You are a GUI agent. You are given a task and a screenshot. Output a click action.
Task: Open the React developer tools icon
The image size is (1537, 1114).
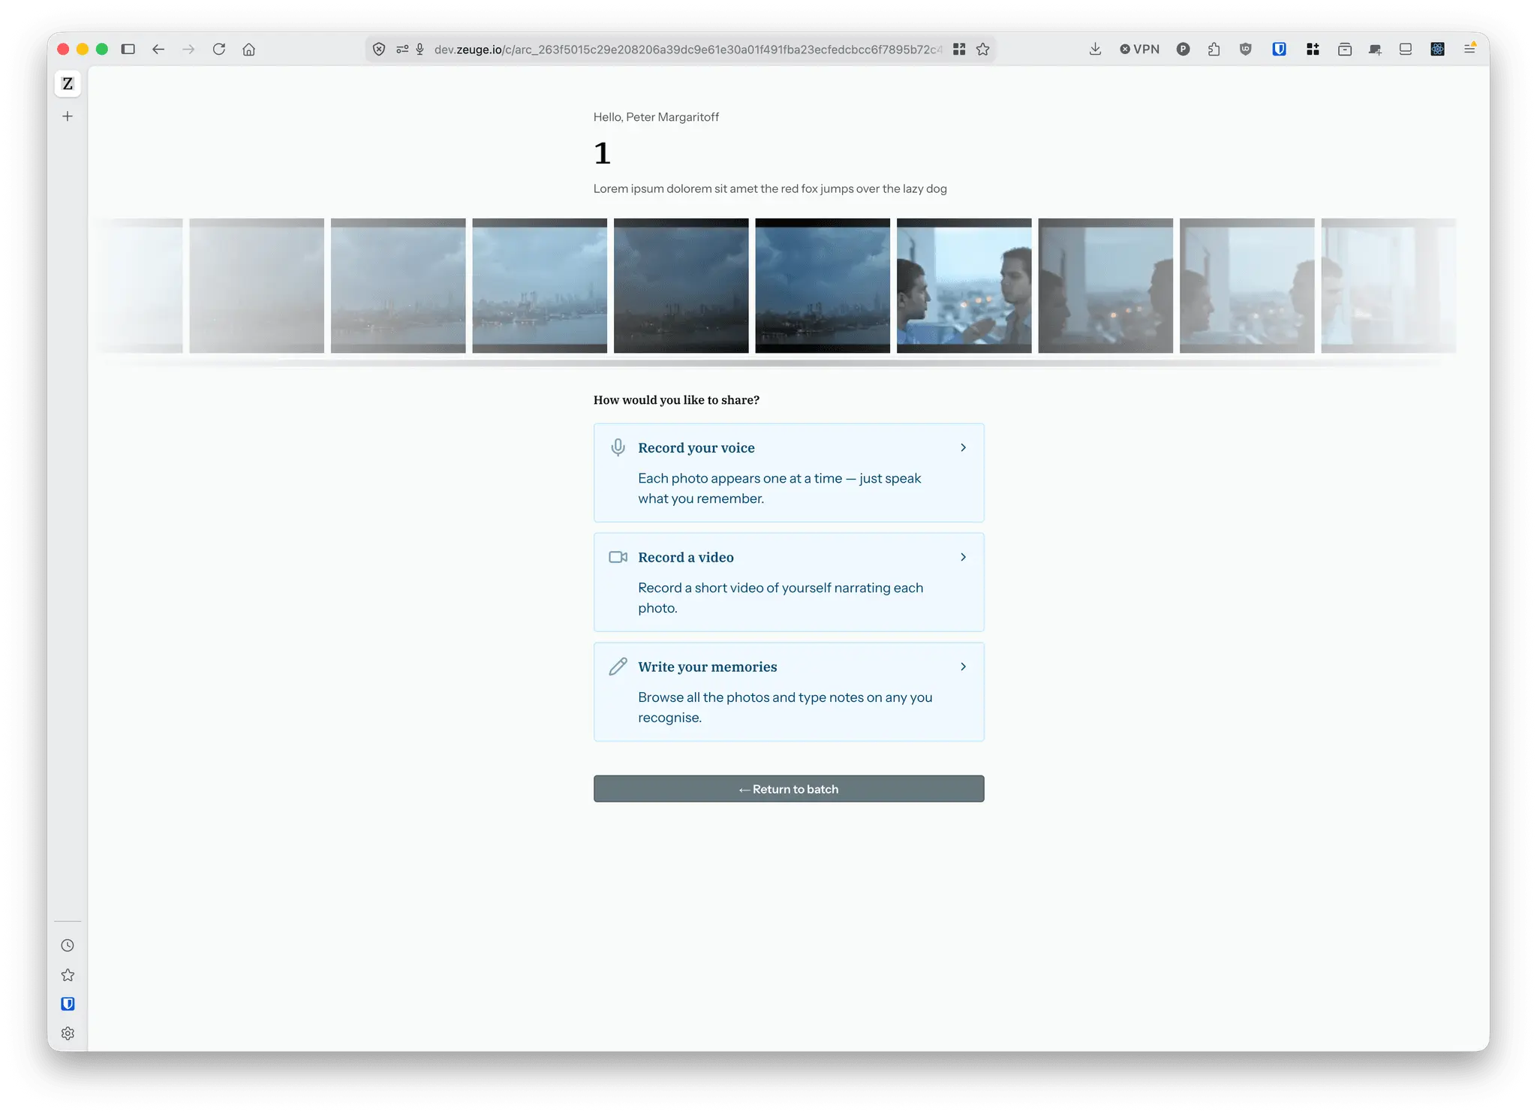coord(1438,50)
